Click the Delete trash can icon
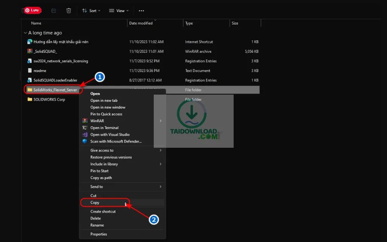387x242 pixels. tap(69, 11)
